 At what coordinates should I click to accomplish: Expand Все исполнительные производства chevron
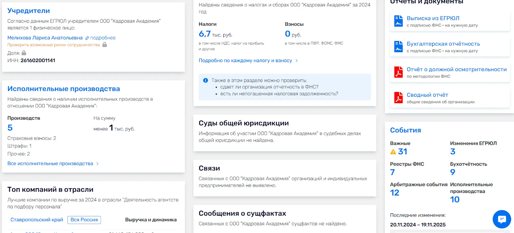[x=97, y=164]
